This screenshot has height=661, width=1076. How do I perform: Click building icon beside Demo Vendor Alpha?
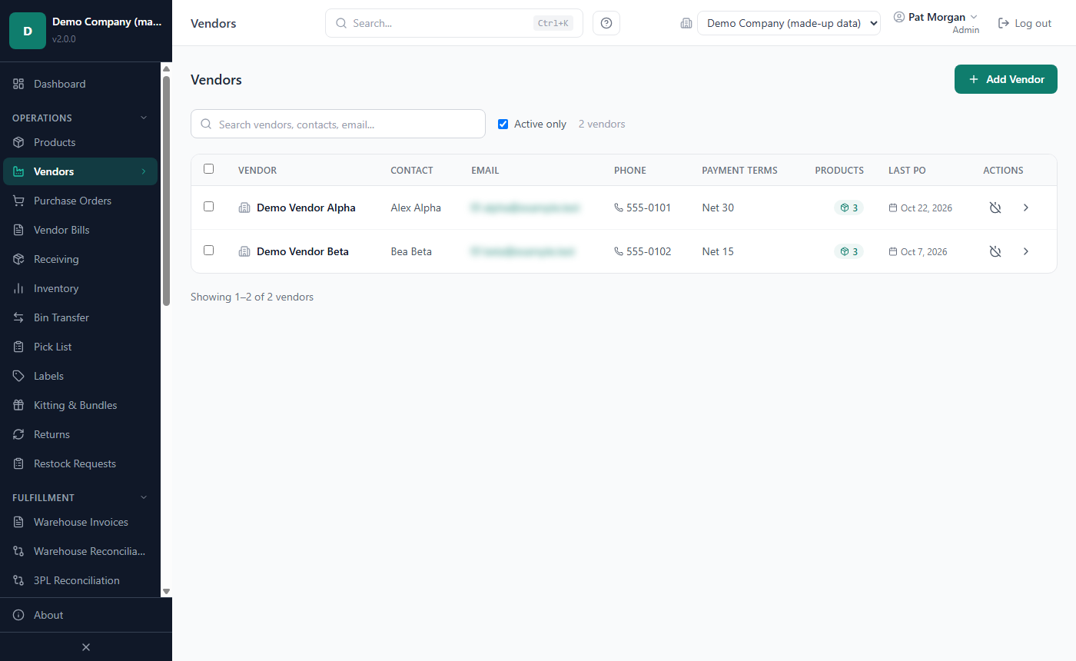[244, 208]
